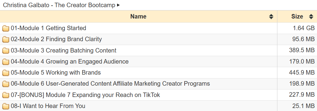
Task: Click the Name column header
Action: [138, 16]
